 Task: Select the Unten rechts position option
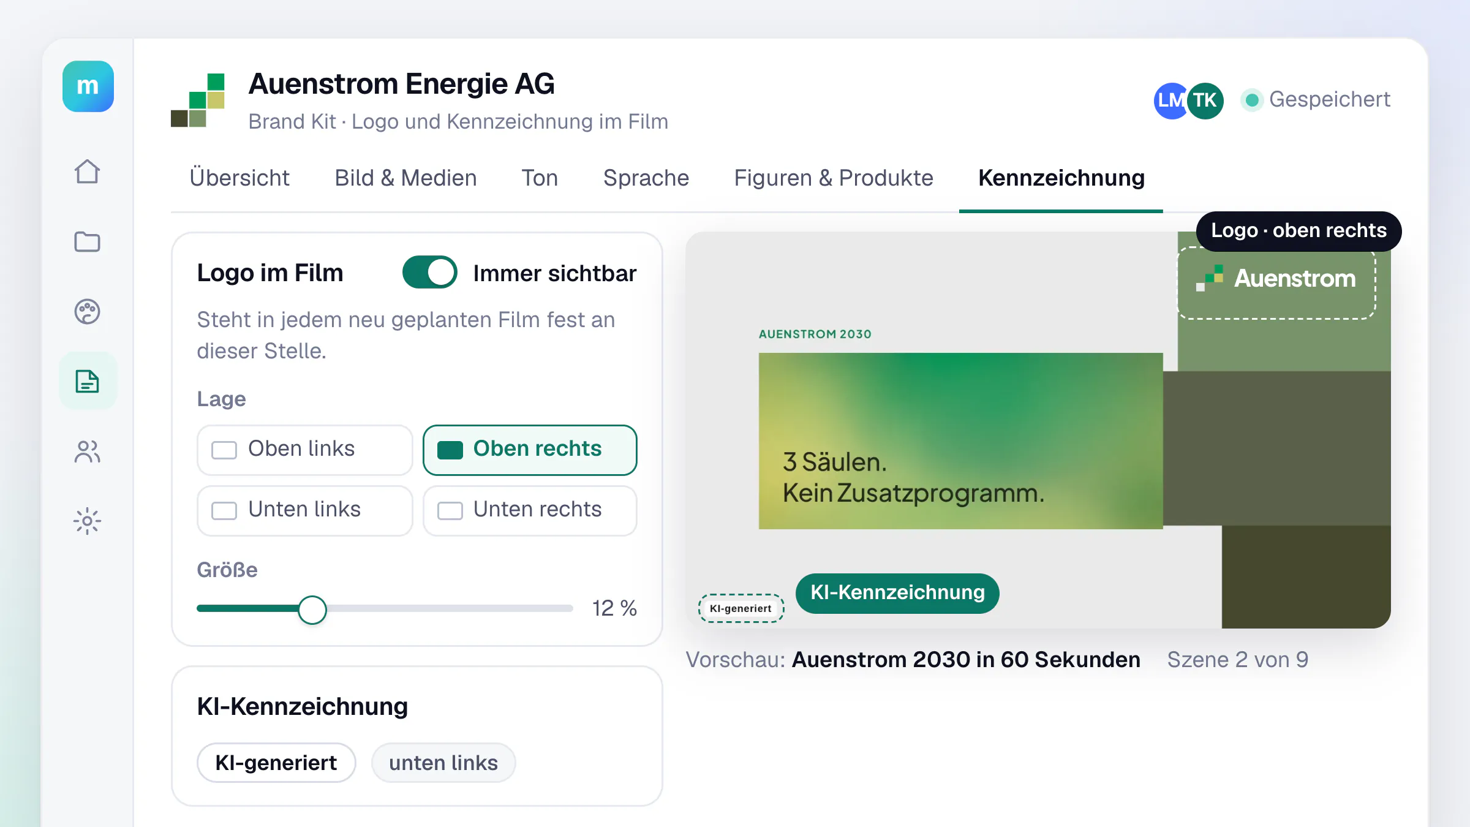[530, 510]
